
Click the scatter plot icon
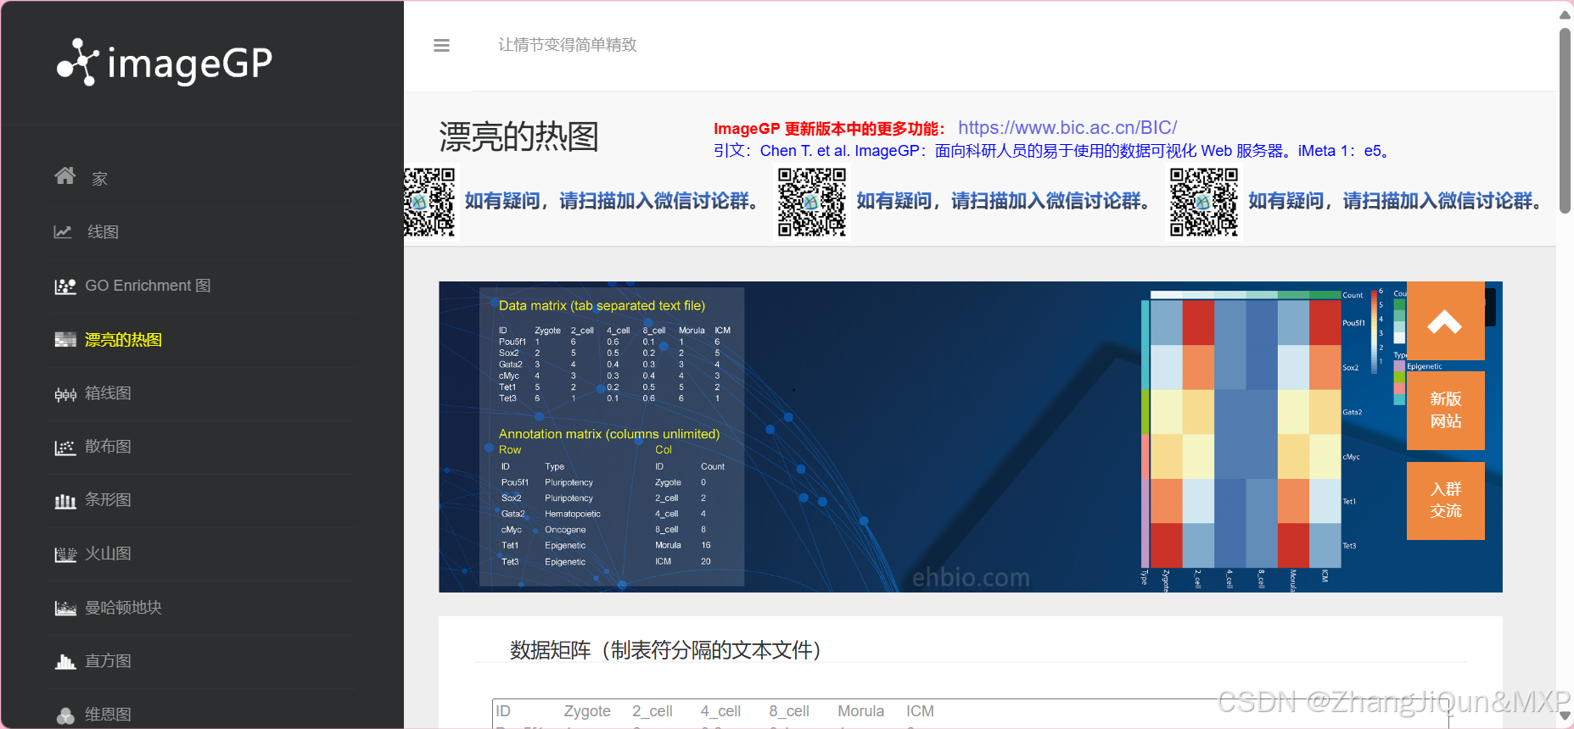pyautogui.click(x=65, y=448)
